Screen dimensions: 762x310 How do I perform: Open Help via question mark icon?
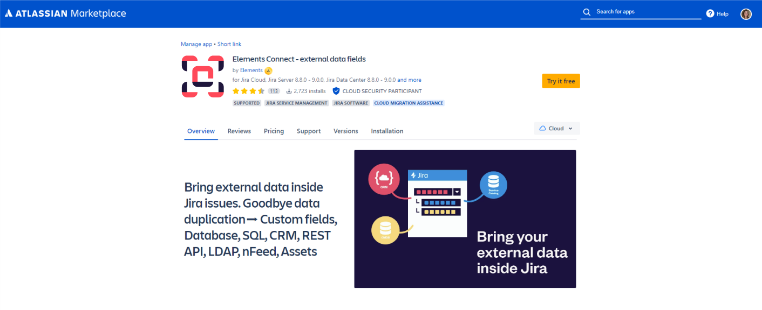pyautogui.click(x=710, y=13)
